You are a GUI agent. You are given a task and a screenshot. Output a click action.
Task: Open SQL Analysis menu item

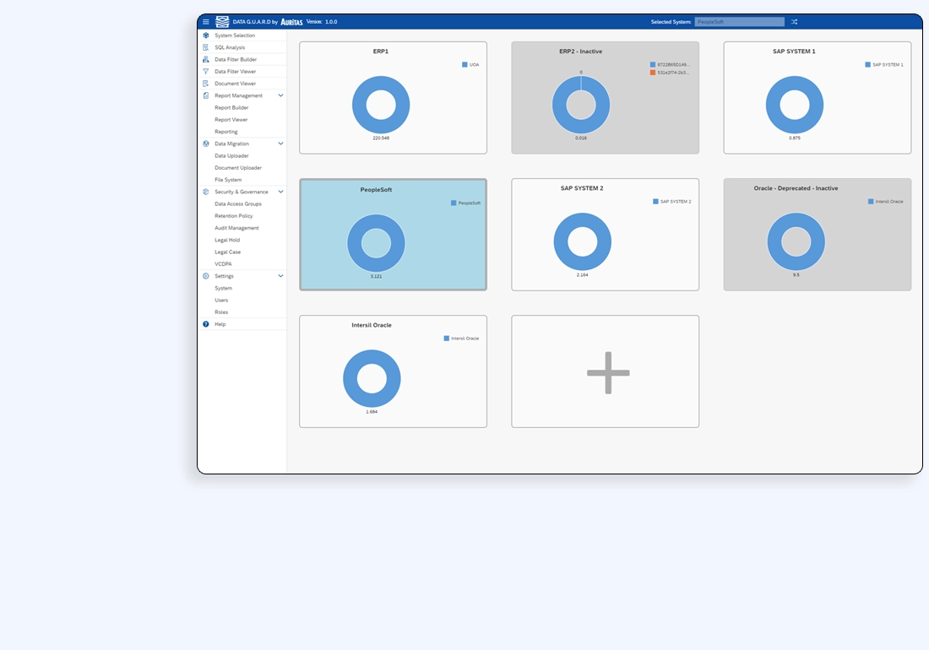click(242, 47)
